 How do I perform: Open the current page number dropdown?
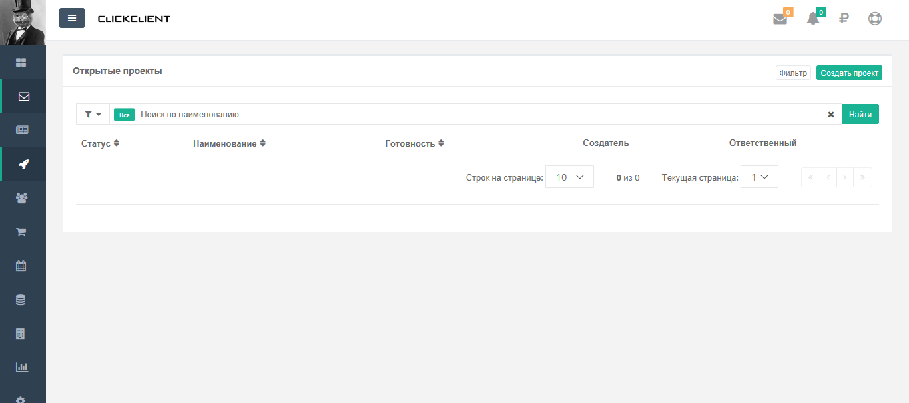point(759,177)
